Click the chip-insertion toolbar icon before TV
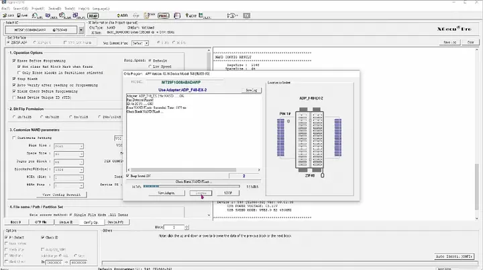This screenshot has height=270, width=483. (x=232, y=15)
